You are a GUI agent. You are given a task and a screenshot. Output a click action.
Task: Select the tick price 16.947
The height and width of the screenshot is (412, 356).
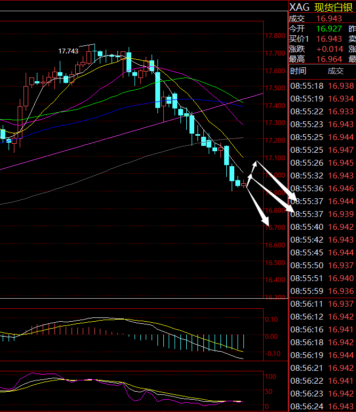[x=341, y=150]
